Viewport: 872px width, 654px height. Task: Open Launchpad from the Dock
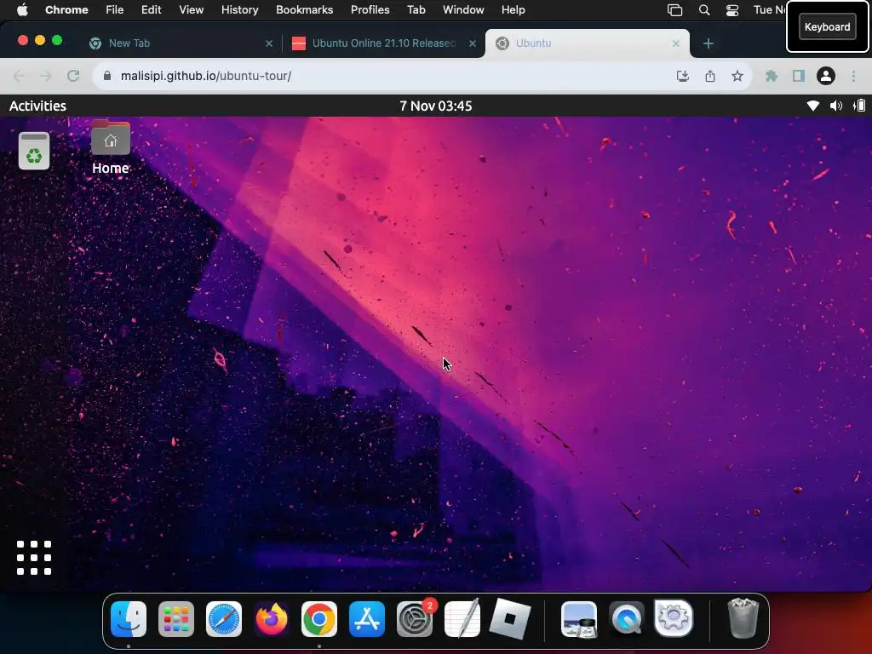(x=175, y=619)
